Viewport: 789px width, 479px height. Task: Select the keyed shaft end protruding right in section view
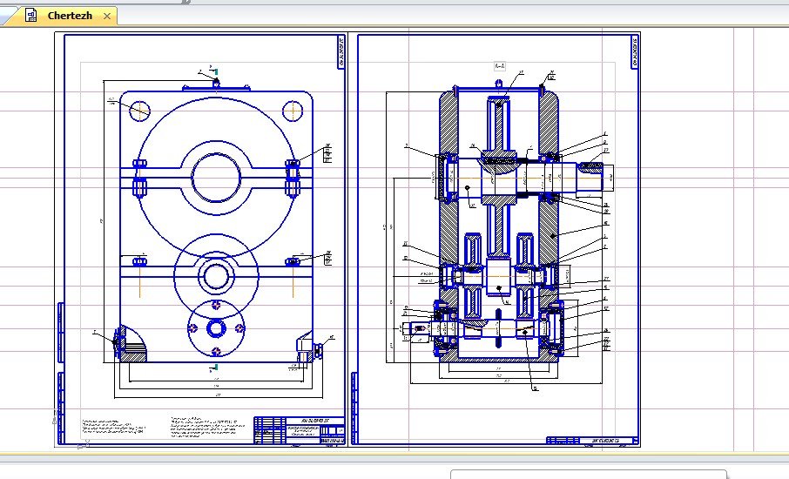(x=600, y=177)
